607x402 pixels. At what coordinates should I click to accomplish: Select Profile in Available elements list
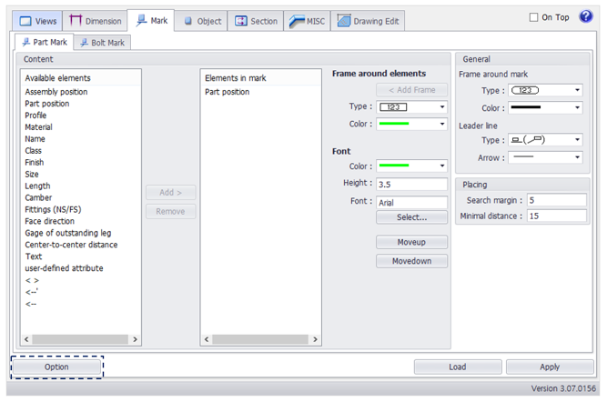click(35, 116)
